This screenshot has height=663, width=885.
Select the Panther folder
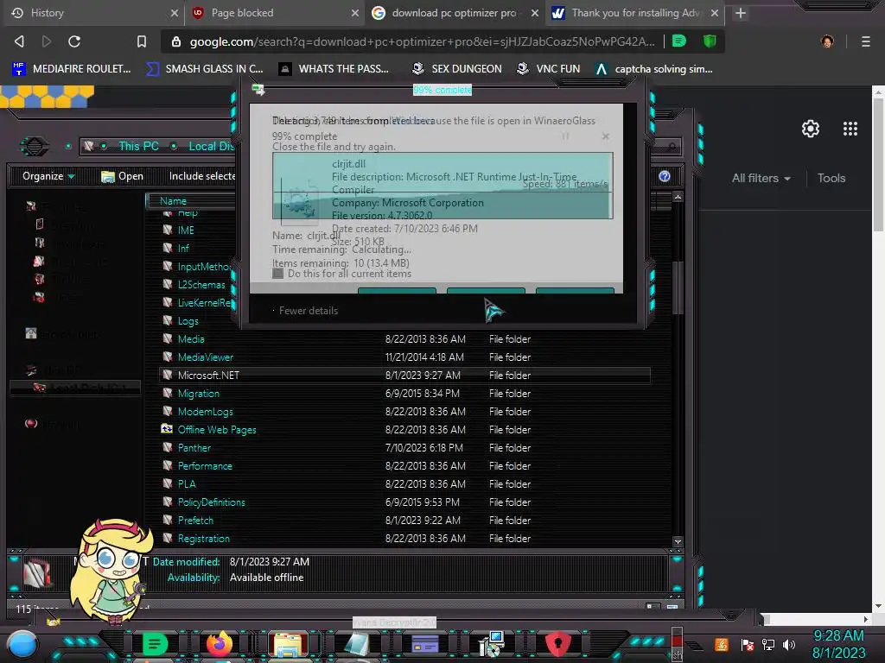pos(194,448)
